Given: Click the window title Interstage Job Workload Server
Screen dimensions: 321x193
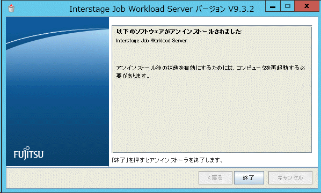Looking at the screenshot, I should tap(131, 9).
